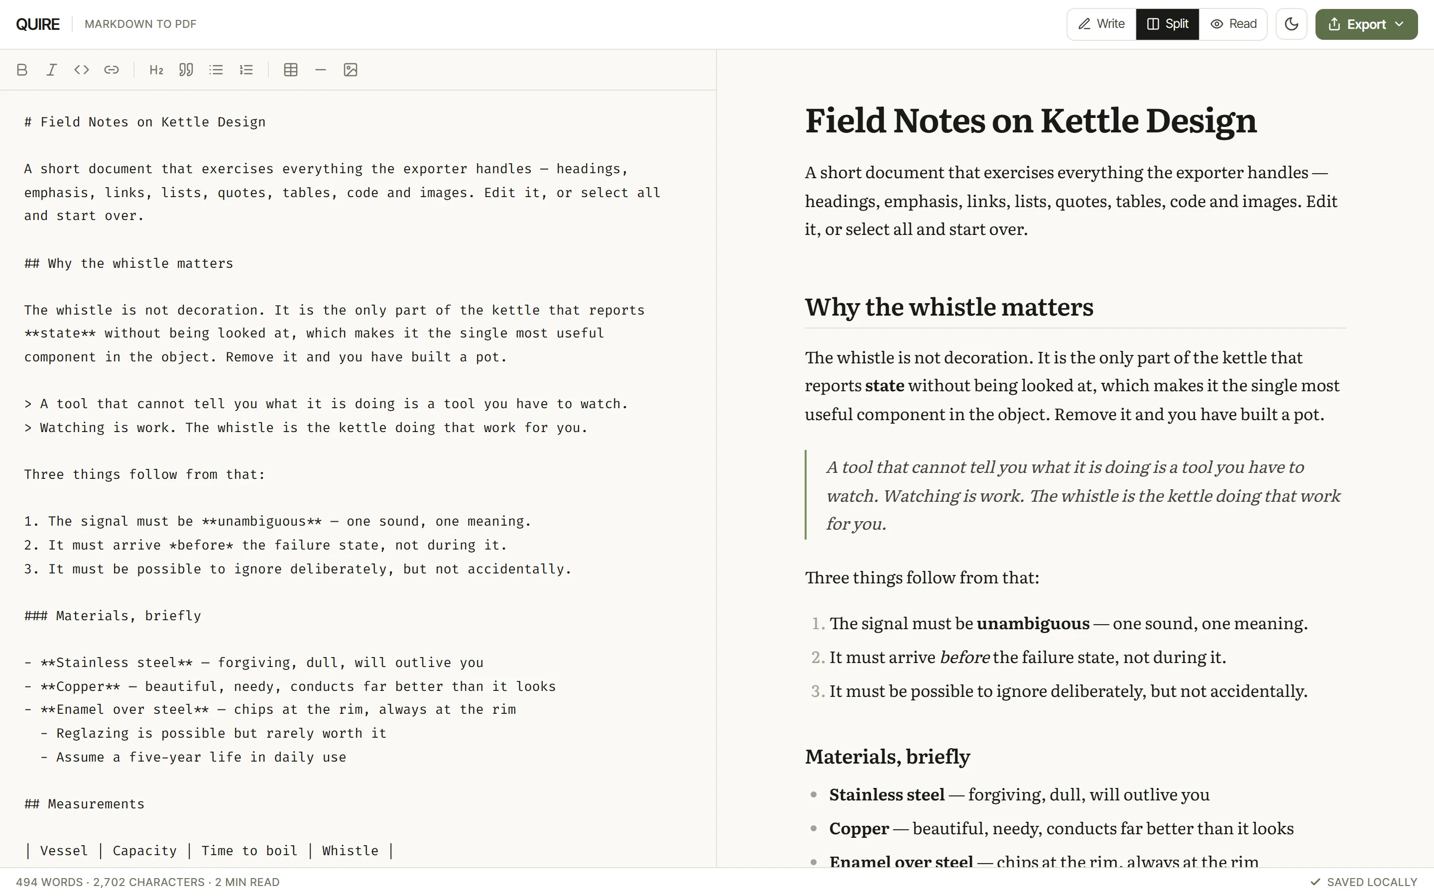Click 'Three things follow from that:' in editor
This screenshot has height=896, width=1434.
(145, 475)
